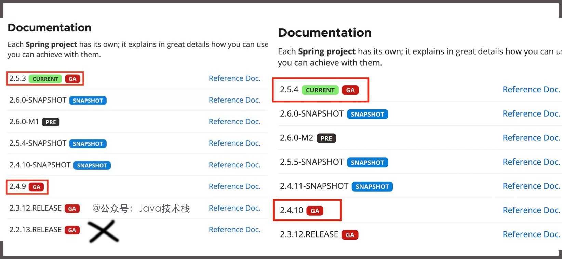Viewport: 562px width, 259px height.
Task: Click the PRE badge beside 2.6.0-M2
Action: pos(326,138)
